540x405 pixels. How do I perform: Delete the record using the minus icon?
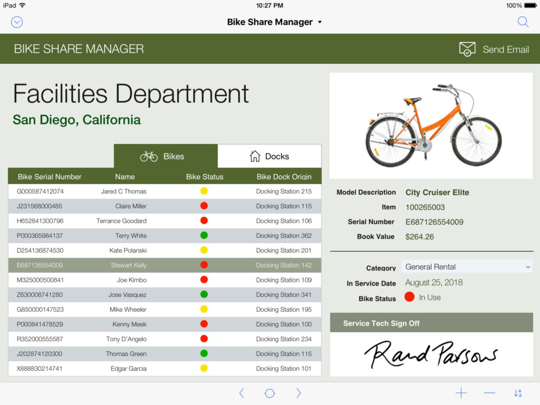[x=489, y=393]
